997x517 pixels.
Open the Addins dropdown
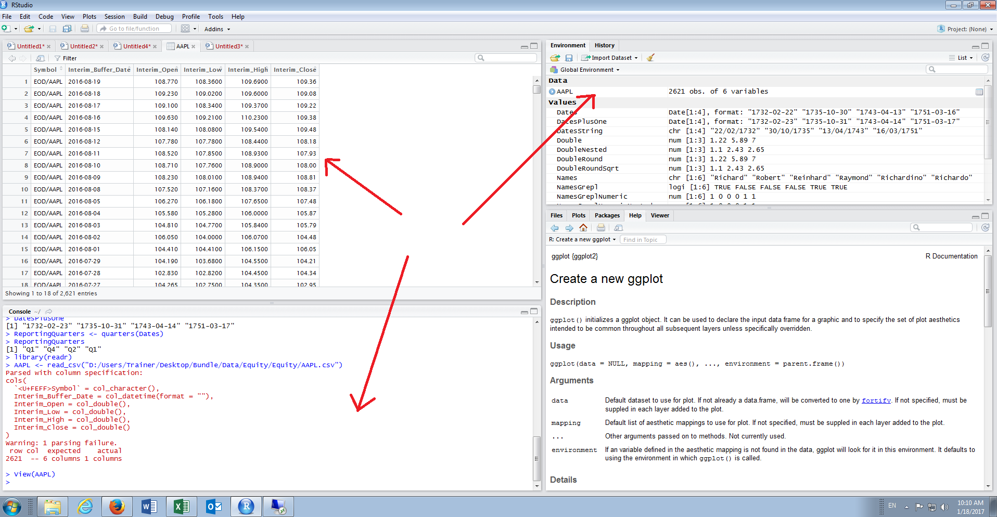[217, 29]
